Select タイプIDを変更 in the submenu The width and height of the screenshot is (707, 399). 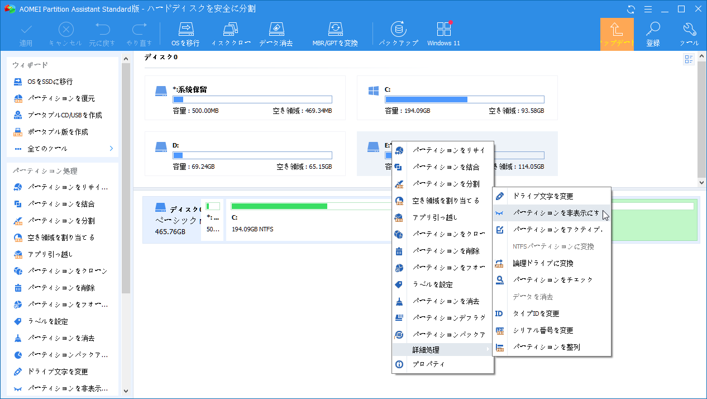pos(552,313)
